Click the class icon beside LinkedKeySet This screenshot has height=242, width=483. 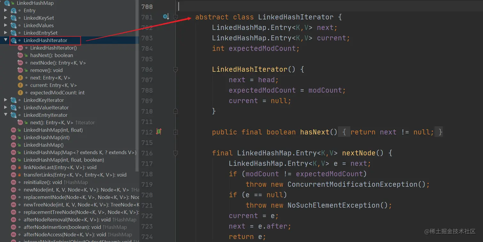(13, 18)
